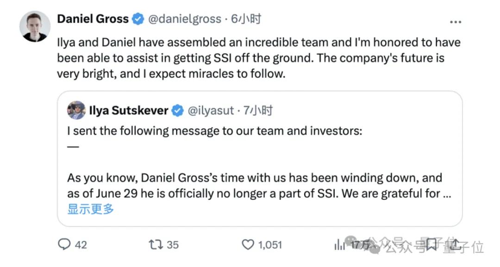This screenshot has width=500, height=267.
Task: Like the tweet with the heart icon
Action: (x=249, y=244)
